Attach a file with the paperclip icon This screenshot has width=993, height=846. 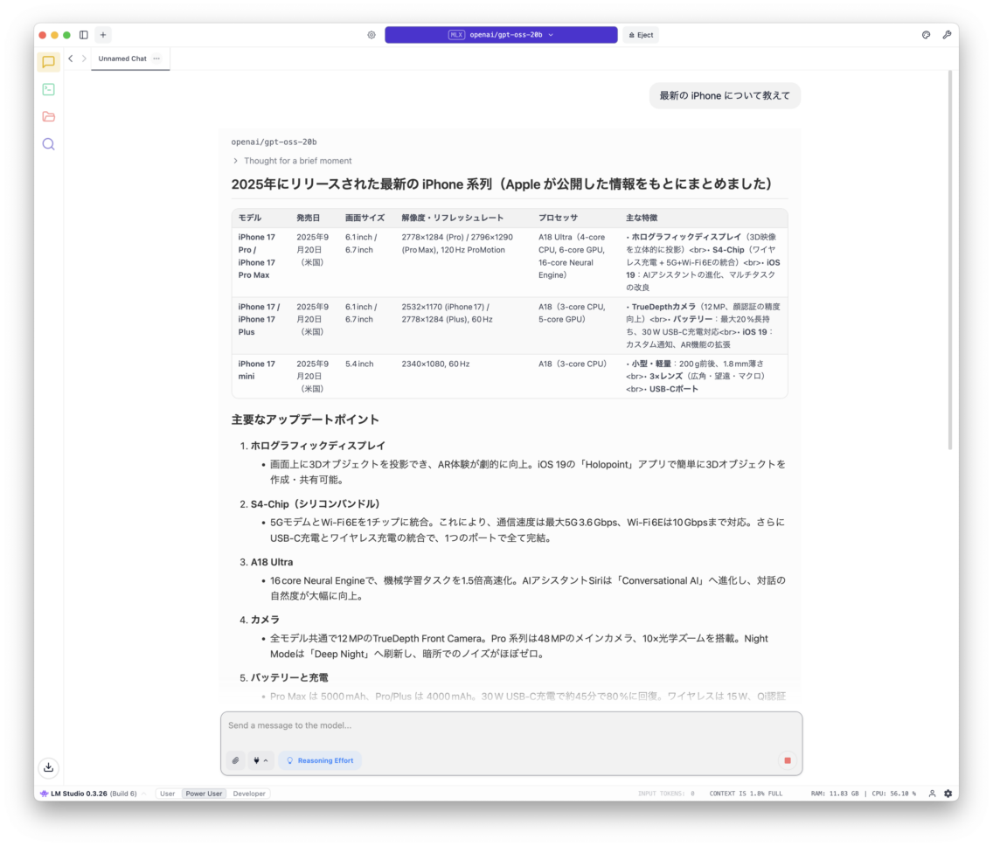[236, 760]
